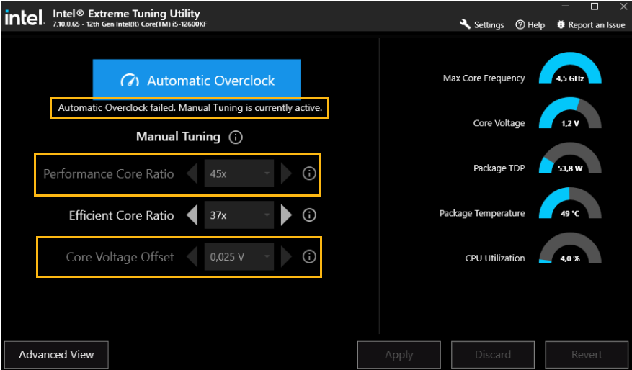Start Automatic Overclock

(197, 79)
